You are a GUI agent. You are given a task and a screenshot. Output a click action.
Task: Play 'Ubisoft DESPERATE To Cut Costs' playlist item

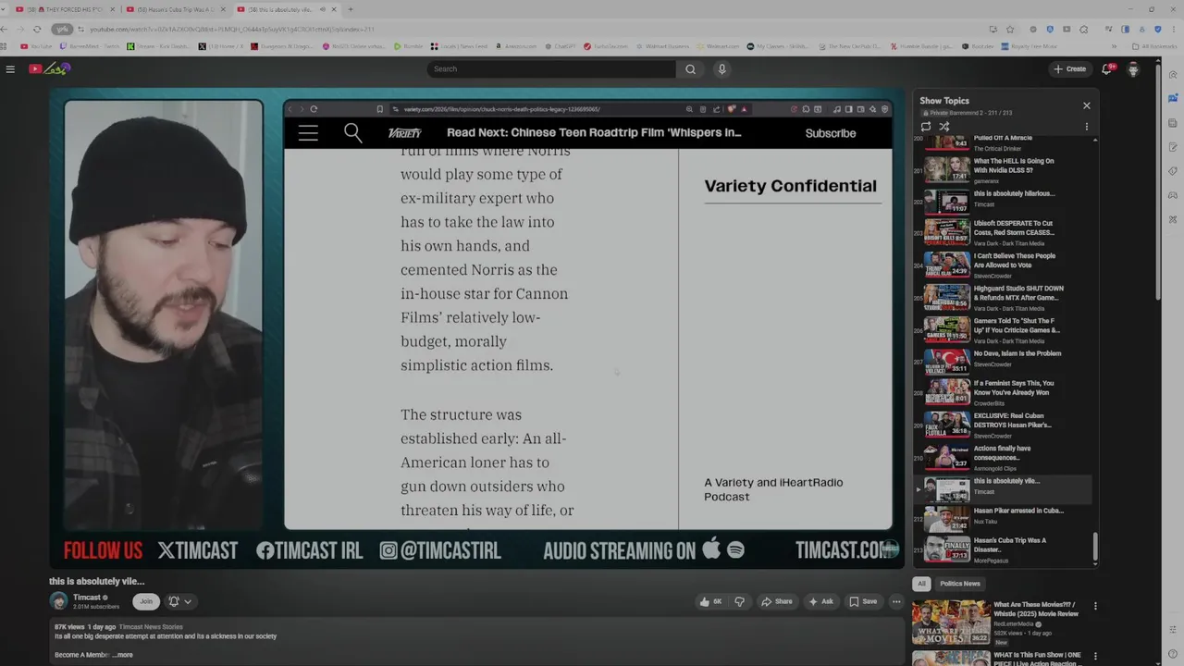point(1004,232)
